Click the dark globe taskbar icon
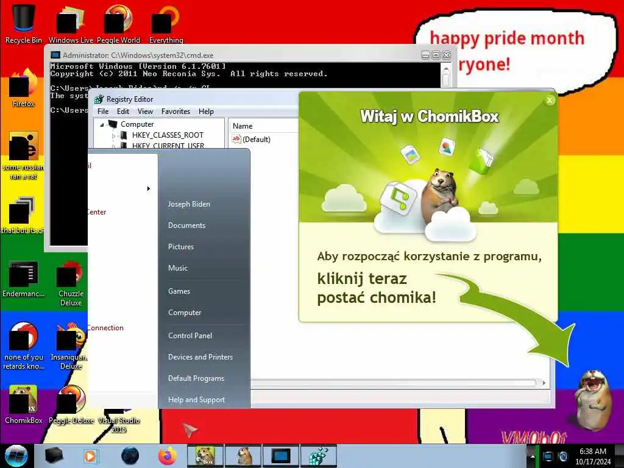The width and height of the screenshot is (624, 468). [130, 456]
